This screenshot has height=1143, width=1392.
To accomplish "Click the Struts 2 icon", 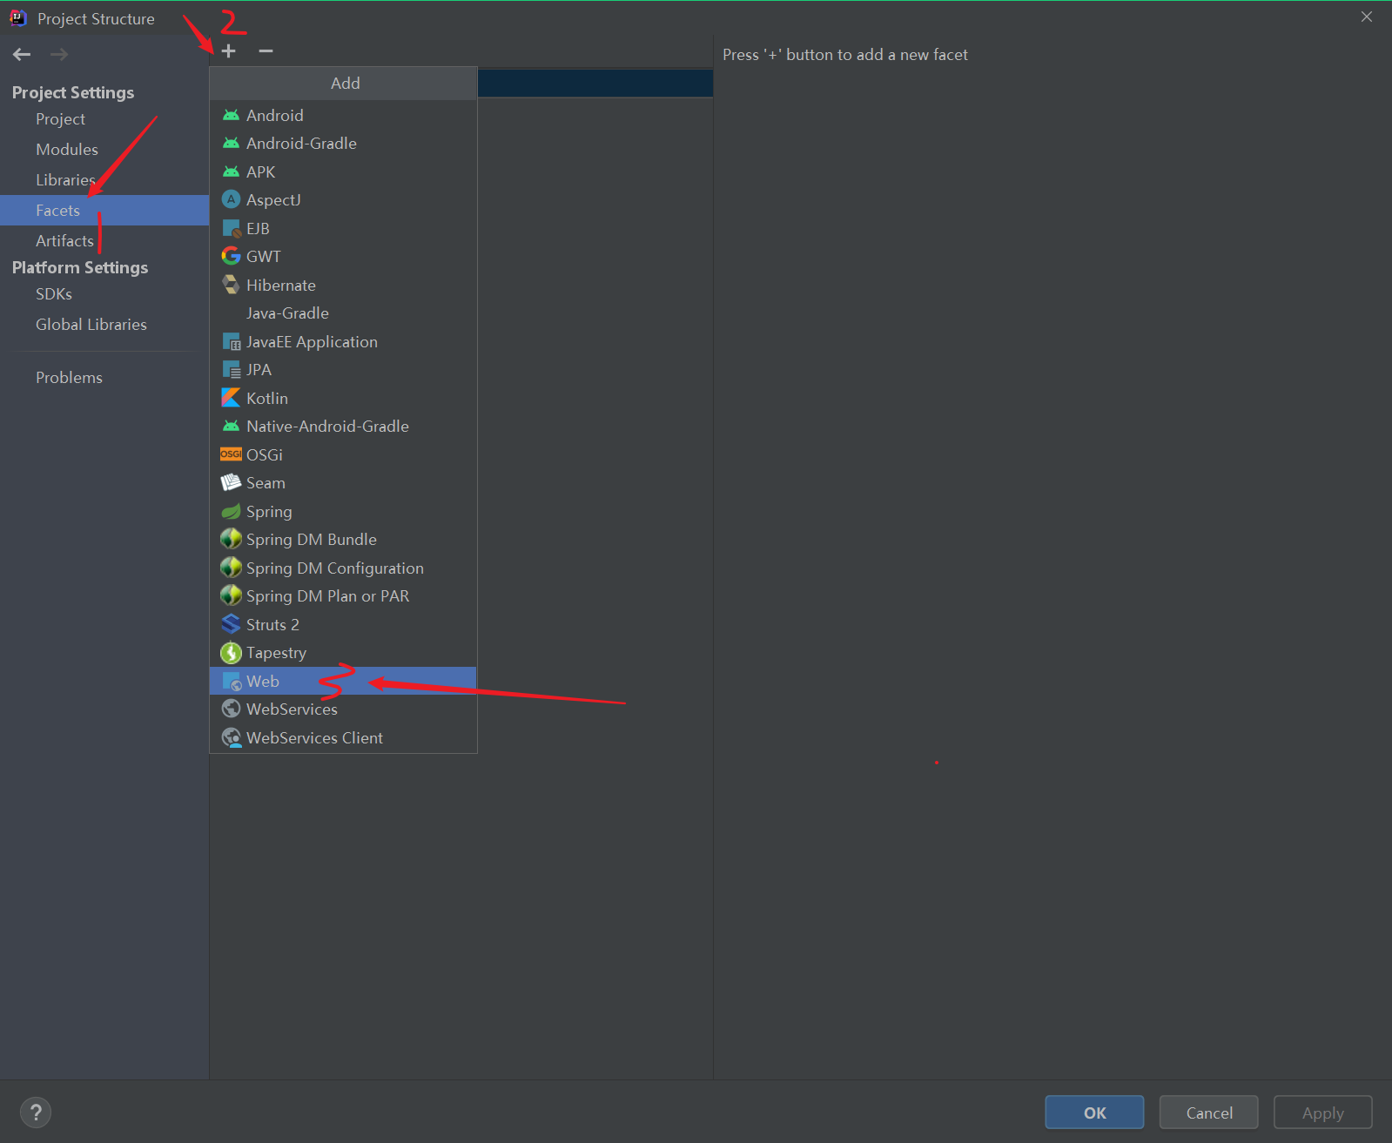I will tap(231, 624).
